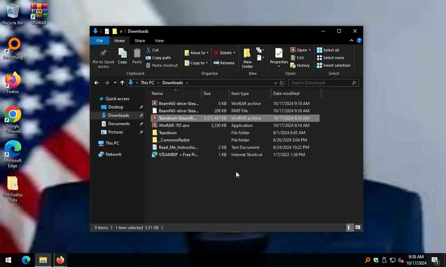This screenshot has height=267, width=446.
Task: Switch to large icons view in status bar
Action: pyautogui.click(x=357, y=228)
